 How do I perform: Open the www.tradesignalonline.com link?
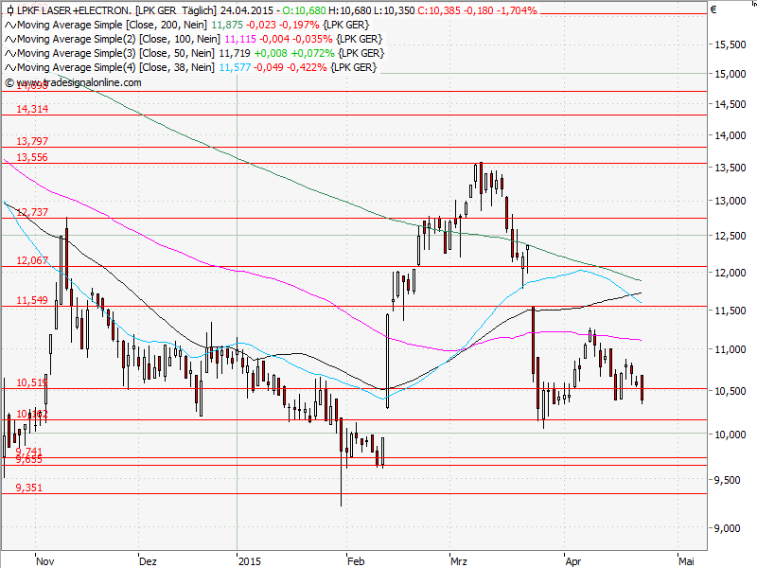click(x=74, y=83)
